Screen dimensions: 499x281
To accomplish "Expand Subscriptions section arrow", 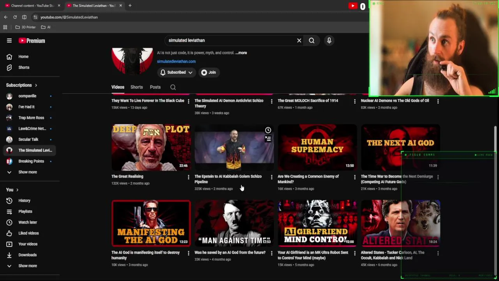I will [36, 85].
